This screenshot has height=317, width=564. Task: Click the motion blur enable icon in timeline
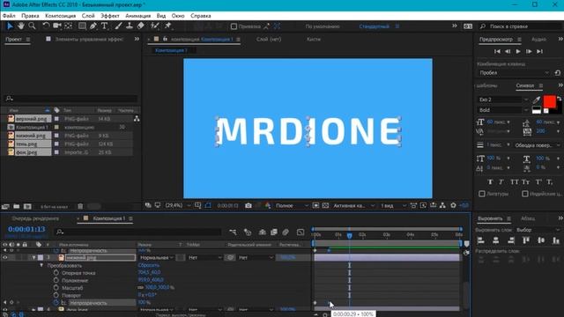pyautogui.click(x=286, y=232)
